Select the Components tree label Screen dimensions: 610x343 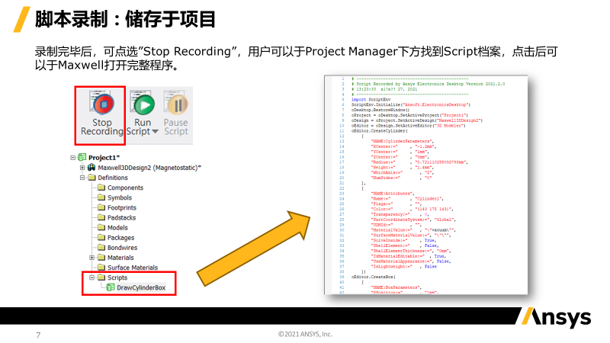point(125,188)
